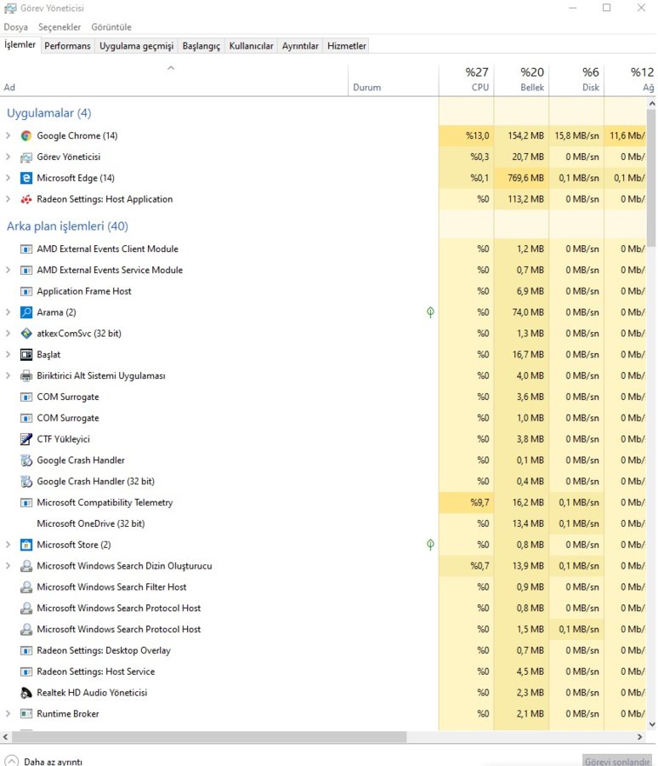Expand the Microsoft Edge (14) process group
Viewport: 658px width, 766px height.
click(8, 178)
